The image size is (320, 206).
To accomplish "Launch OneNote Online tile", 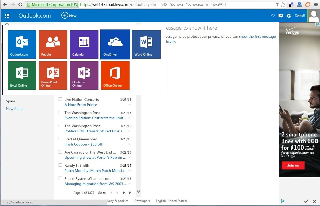I will tap(84, 75).
